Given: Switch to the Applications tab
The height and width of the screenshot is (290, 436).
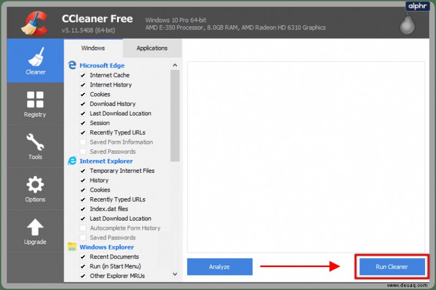Looking at the screenshot, I should click(x=152, y=48).
